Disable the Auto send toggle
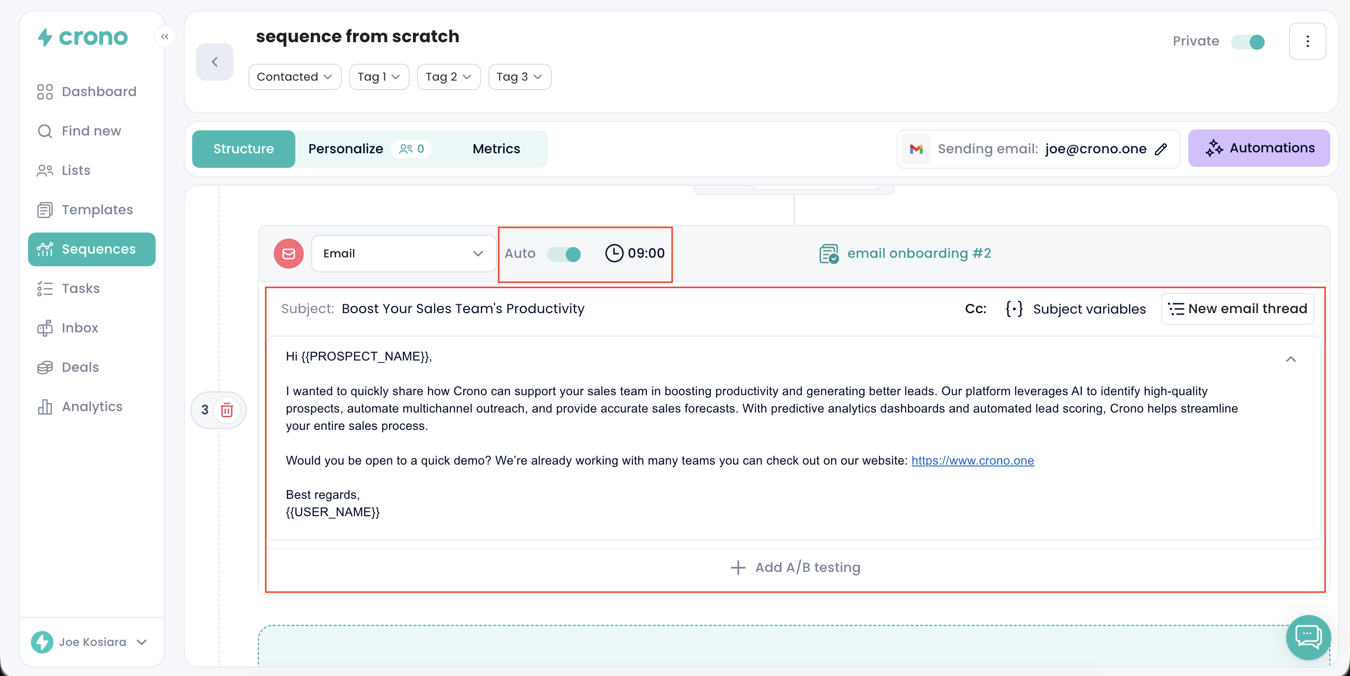 (564, 254)
